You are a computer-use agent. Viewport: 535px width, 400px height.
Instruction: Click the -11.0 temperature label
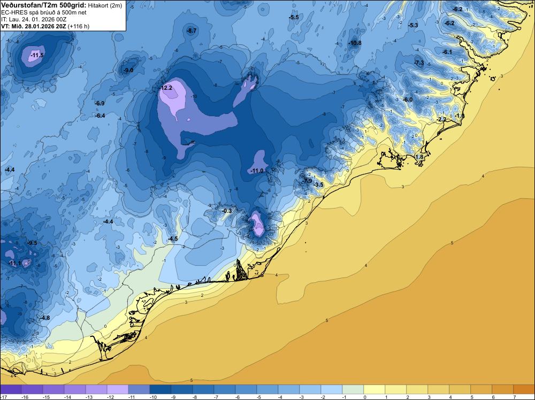tap(257, 171)
